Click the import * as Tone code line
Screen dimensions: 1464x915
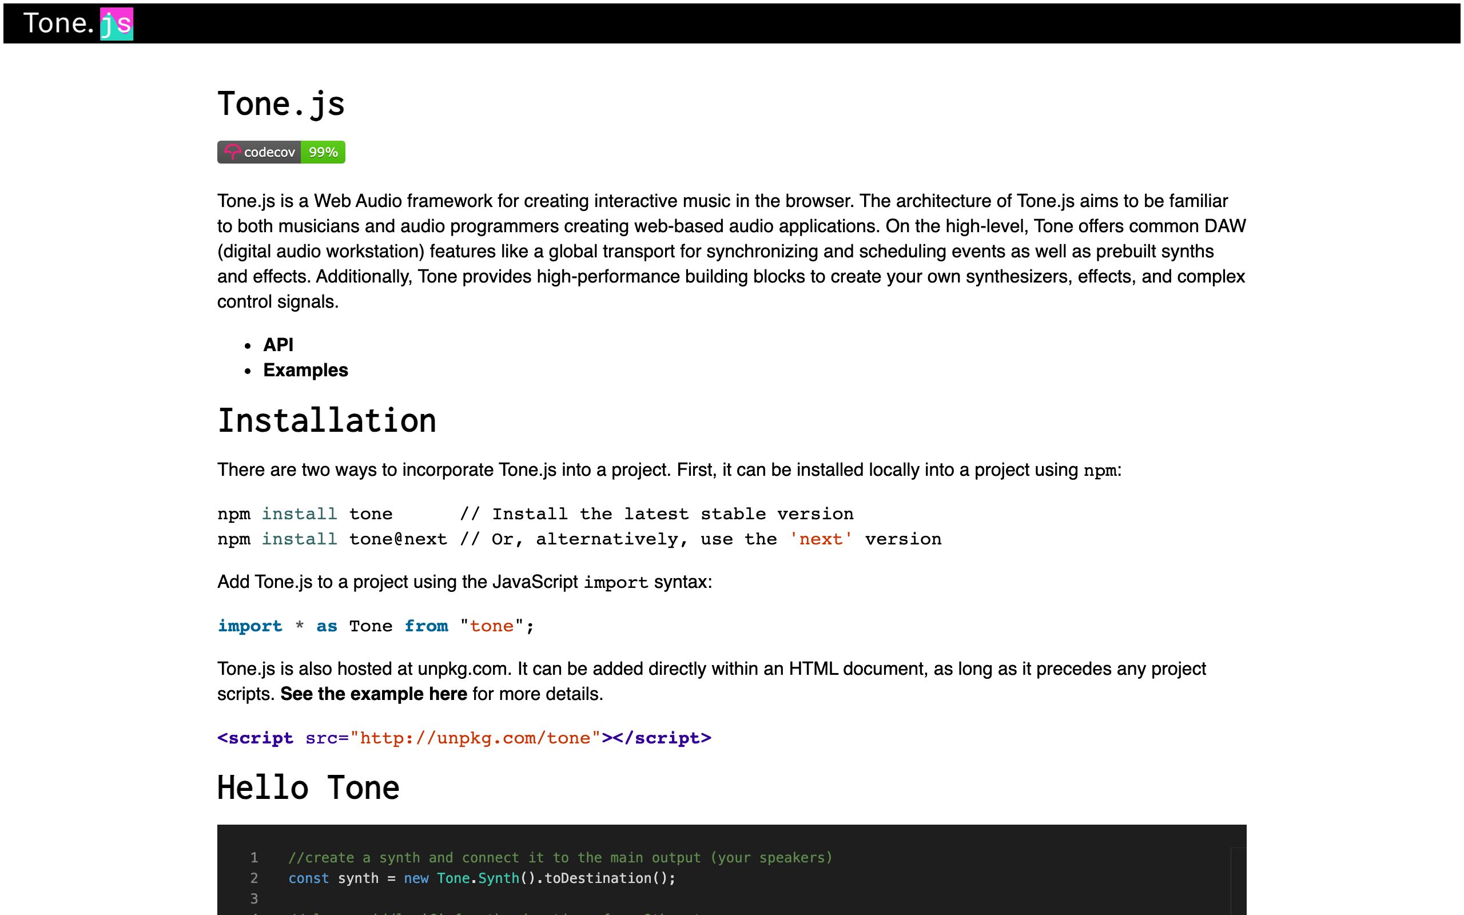click(376, 626)
